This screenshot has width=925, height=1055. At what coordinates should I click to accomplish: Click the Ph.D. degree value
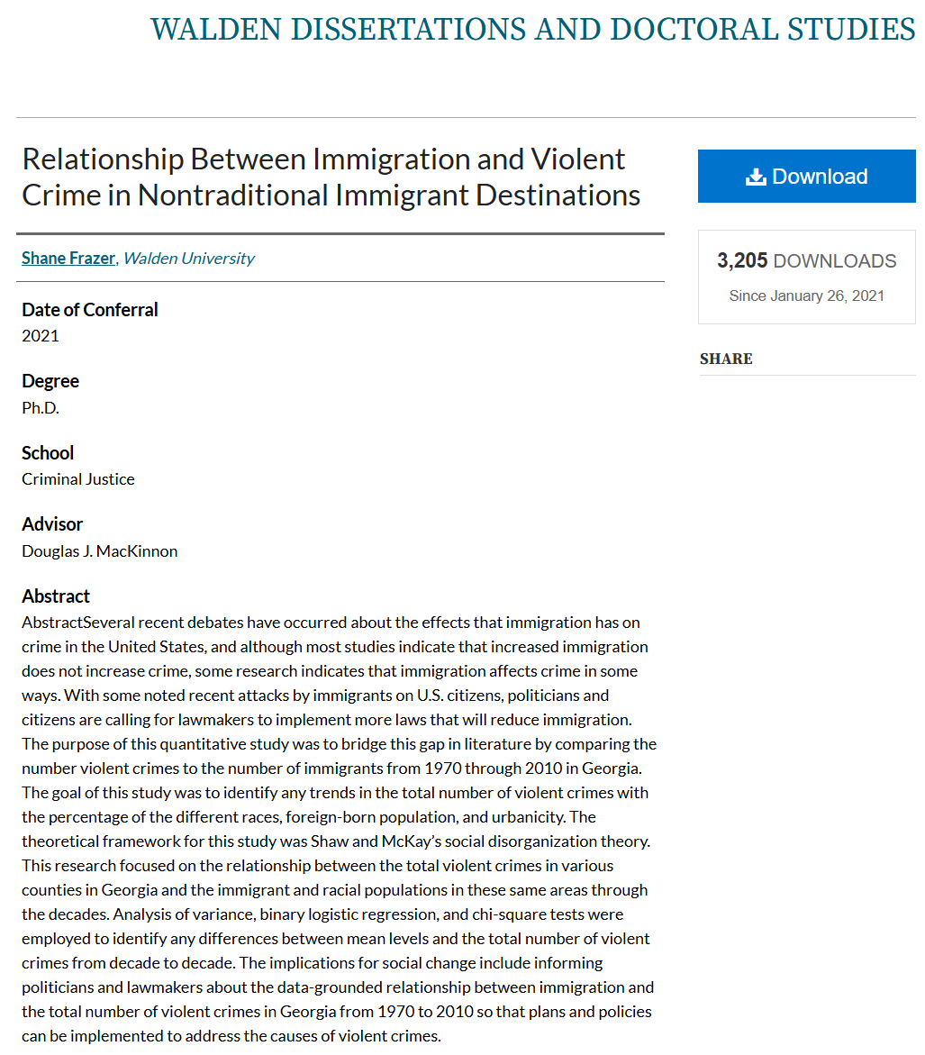click(x=41, y=407)
